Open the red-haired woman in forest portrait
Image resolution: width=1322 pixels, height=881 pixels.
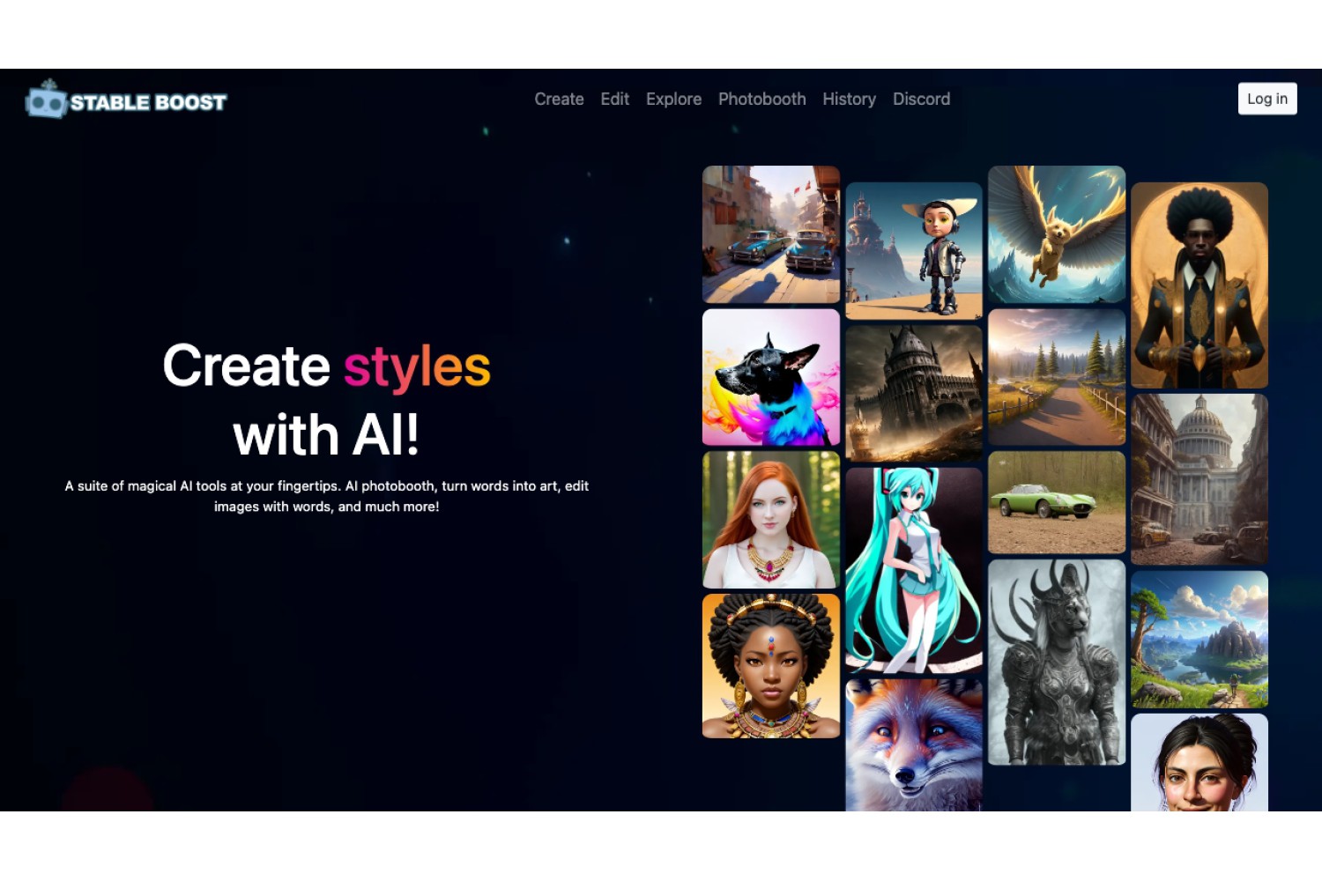[x=771, y=520]
